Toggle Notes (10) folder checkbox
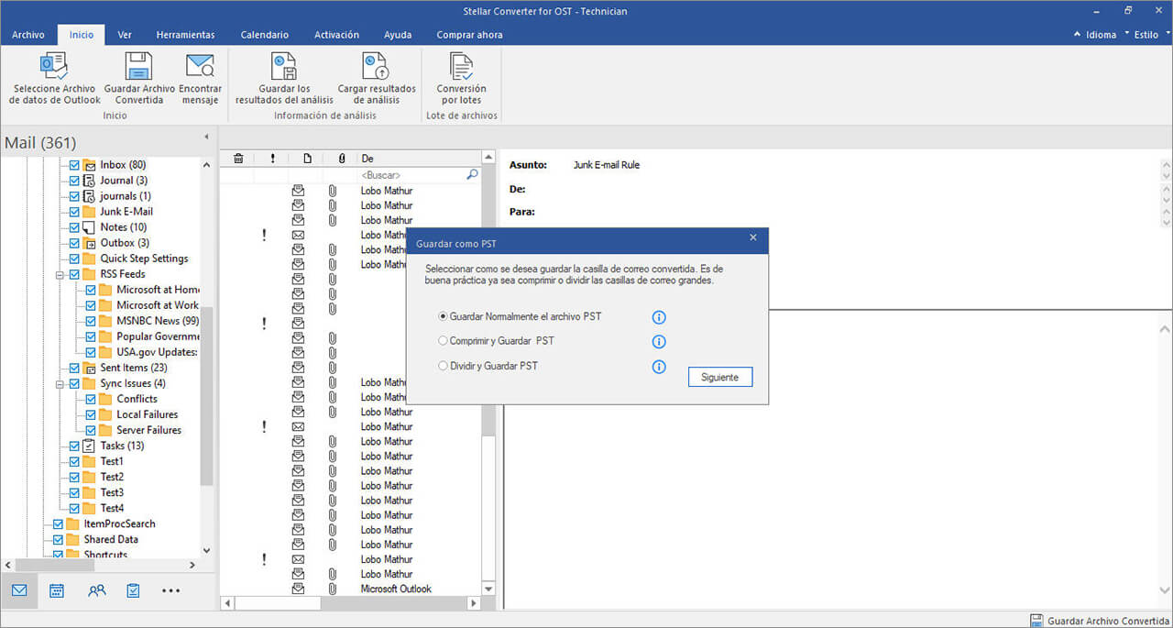Screen dimensions: 1173x628 point(75,227)
